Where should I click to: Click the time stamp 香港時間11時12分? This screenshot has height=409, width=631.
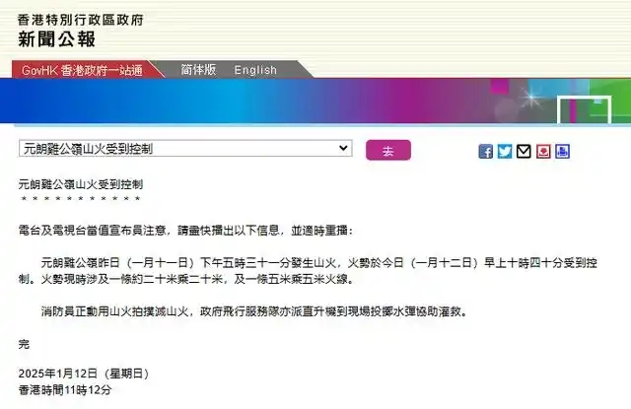click(65, 389)
